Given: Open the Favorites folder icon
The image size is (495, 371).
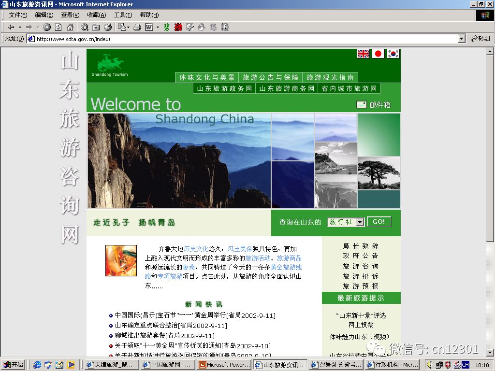Looking at the screenshot, I should tap(96, 27).
